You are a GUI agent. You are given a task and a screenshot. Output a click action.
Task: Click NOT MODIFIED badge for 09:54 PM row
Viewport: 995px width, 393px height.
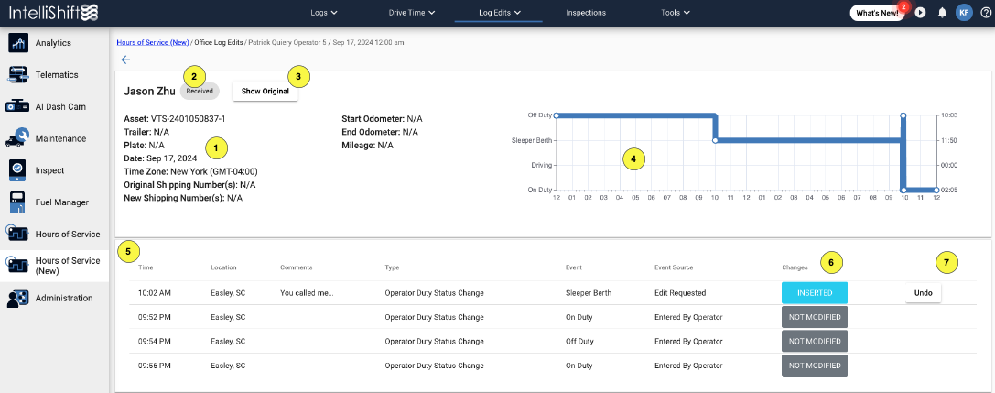point(814,342)
